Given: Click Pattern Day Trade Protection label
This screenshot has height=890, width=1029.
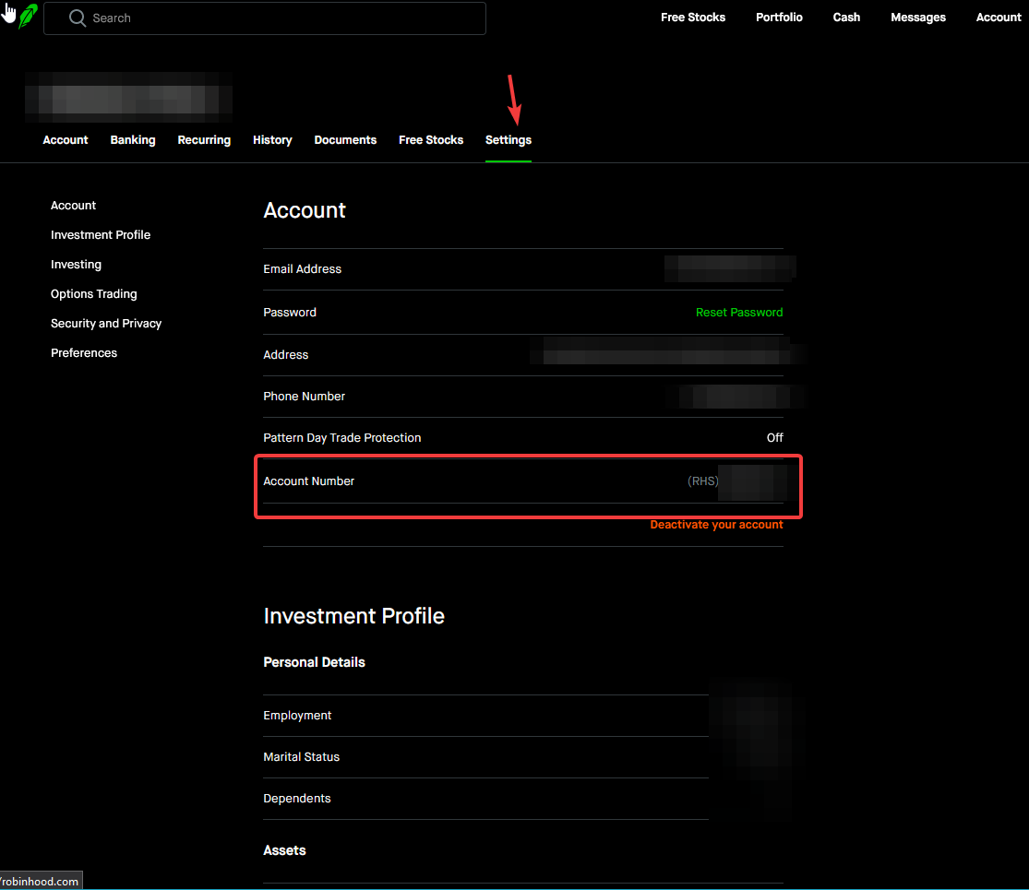Looking at the screenshot, I should (x=341, y=437).
